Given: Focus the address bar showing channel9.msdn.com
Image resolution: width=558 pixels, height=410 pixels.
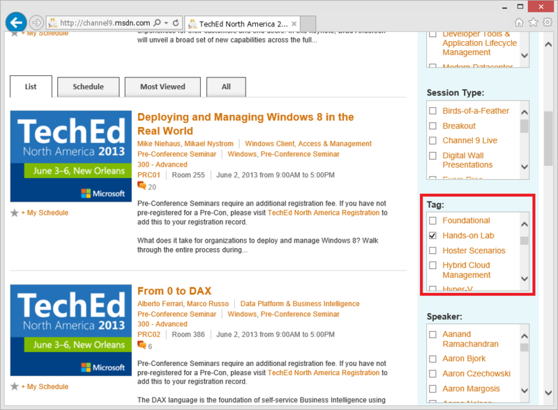Looking at the screenshot, I should pyautogui.click(x=105, y=23).
